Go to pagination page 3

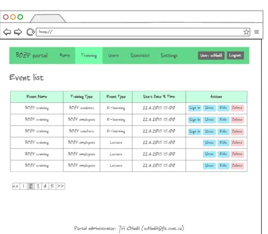click(x=38, y=186)
